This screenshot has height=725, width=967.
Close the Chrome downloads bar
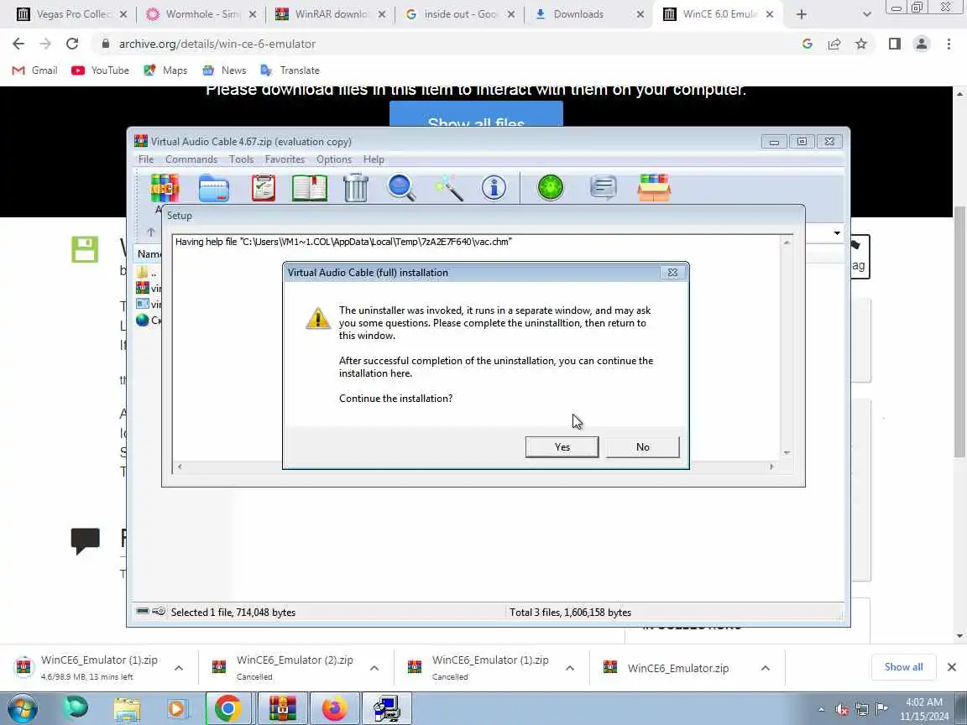(952, 667)
